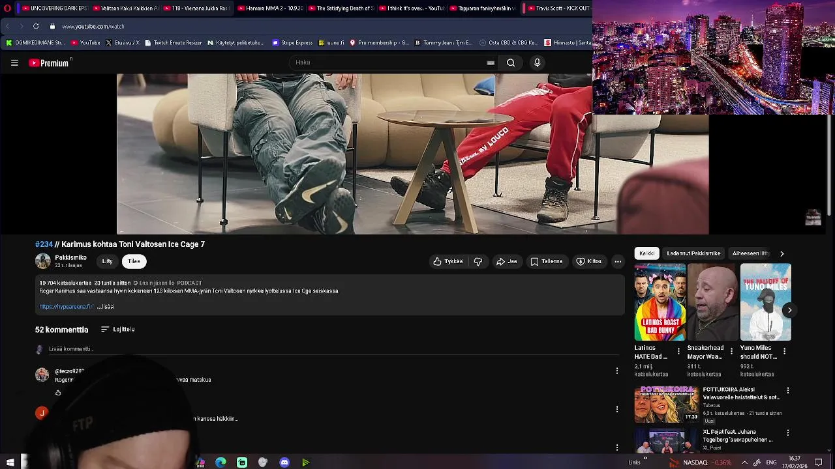The height and width of the screenshot is (469, 835).
Task: Select the Lədənnut Pakkismike filter chip
Action: pyautogui.click(x=693, y=253)
